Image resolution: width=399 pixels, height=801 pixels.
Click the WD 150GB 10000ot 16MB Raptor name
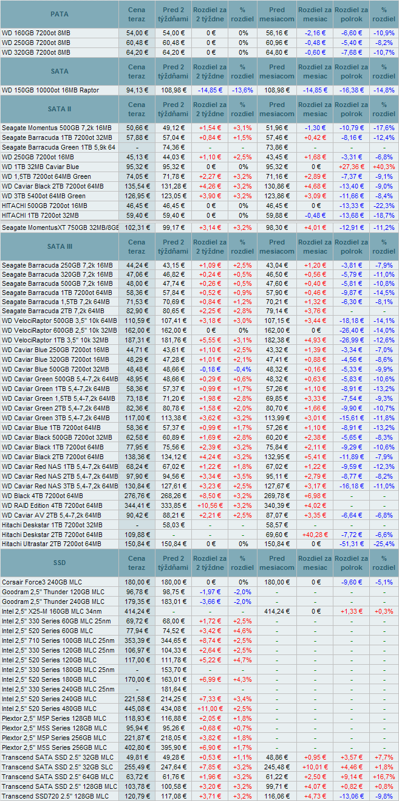pyautogui.click(x=50, y=90)
